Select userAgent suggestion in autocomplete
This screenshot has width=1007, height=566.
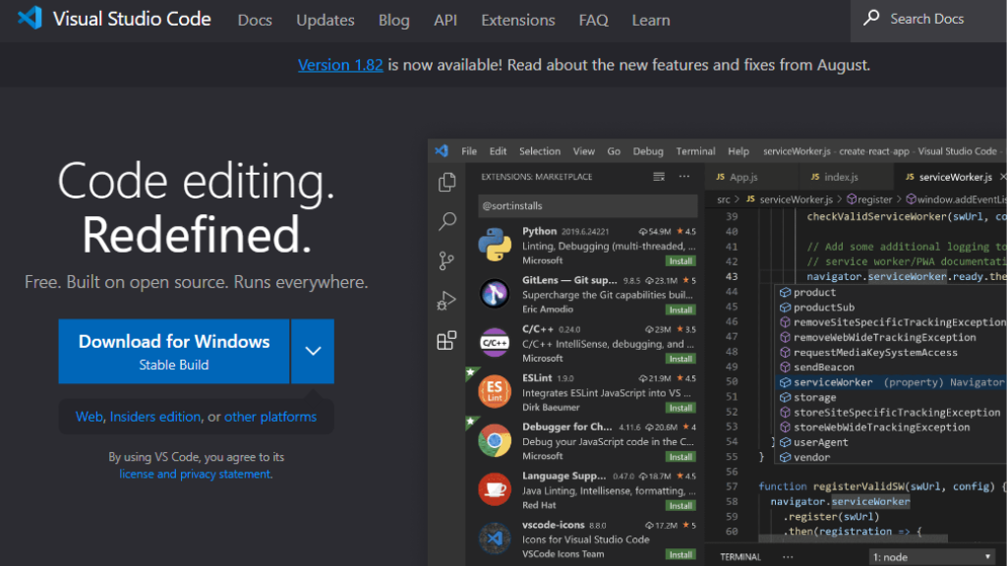click(x=890, y=442)
